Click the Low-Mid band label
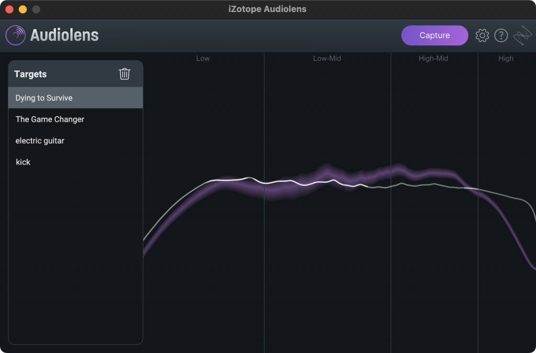Screen dimensions: 536x353 (x=327, y=58)
